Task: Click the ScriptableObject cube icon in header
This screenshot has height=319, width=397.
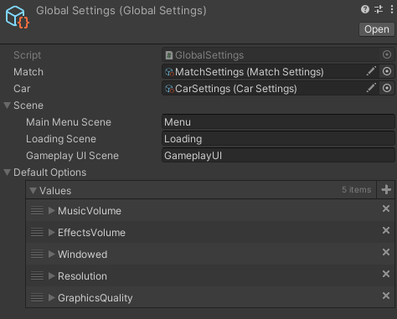Action: pos(17,17)
